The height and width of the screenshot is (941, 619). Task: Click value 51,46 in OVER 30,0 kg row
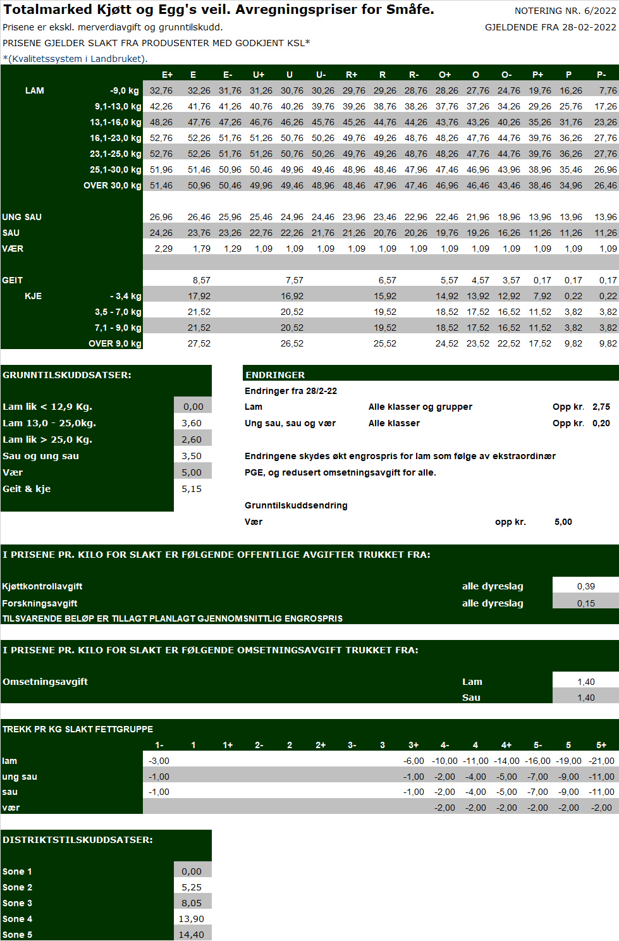coord(161,185)
